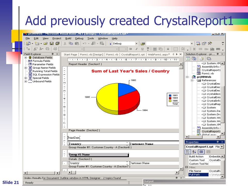Start debugging with the blue arrow
This screenshot has height=186, width=248.
111,44
